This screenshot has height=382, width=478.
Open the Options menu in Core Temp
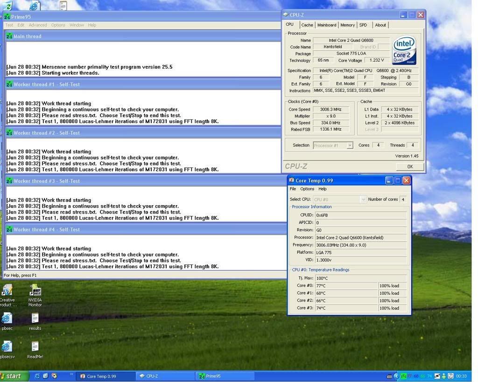point(307,189)
